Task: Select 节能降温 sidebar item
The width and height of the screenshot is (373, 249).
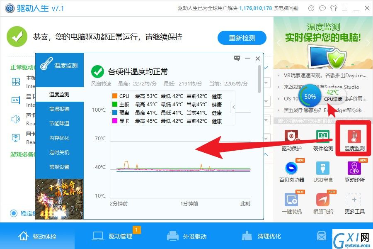Action: point(59,124)
